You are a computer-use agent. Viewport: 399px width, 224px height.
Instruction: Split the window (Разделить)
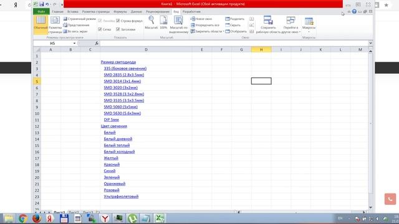234,19
